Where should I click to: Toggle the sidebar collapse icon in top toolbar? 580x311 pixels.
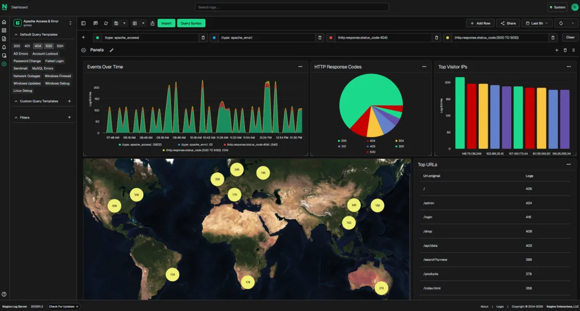coord(84,23)
